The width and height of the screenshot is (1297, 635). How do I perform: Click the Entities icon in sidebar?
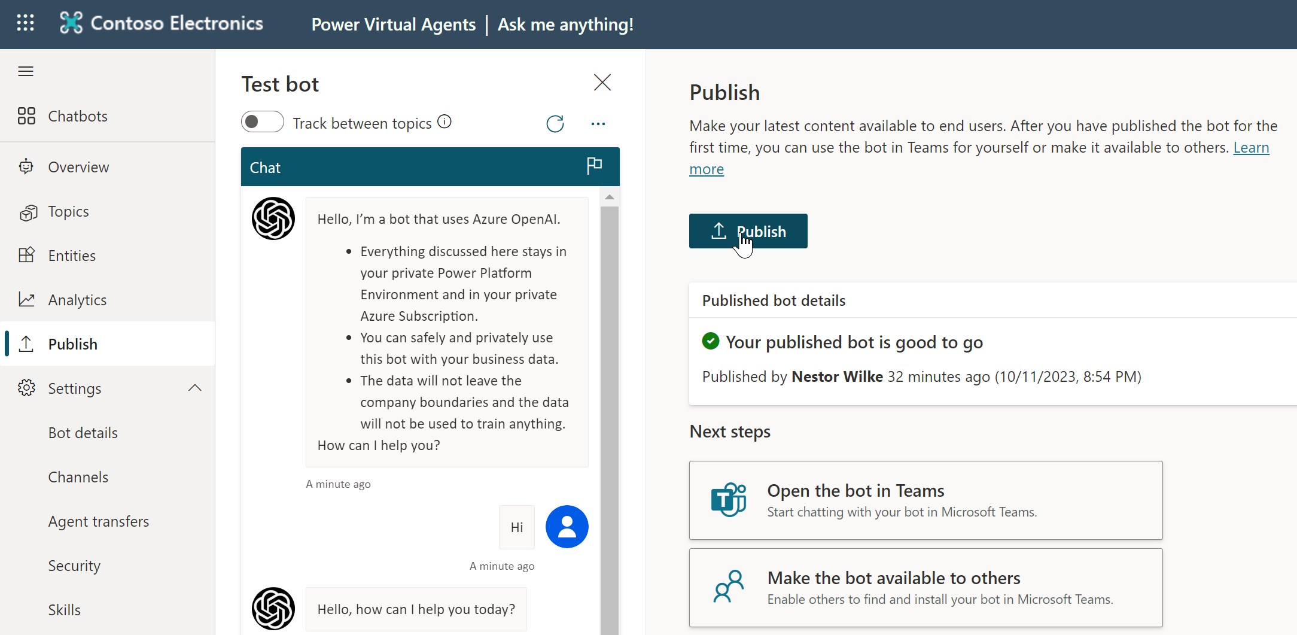[26, 256]
